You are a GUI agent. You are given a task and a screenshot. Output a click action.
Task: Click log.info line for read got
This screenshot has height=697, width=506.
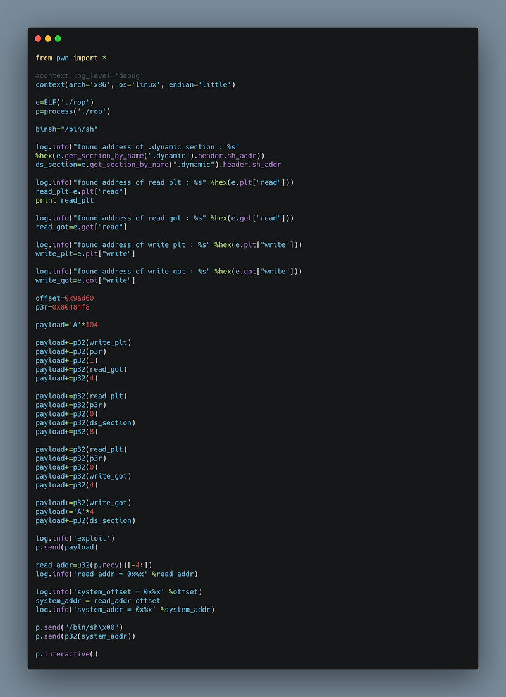[x=165, y=218]
